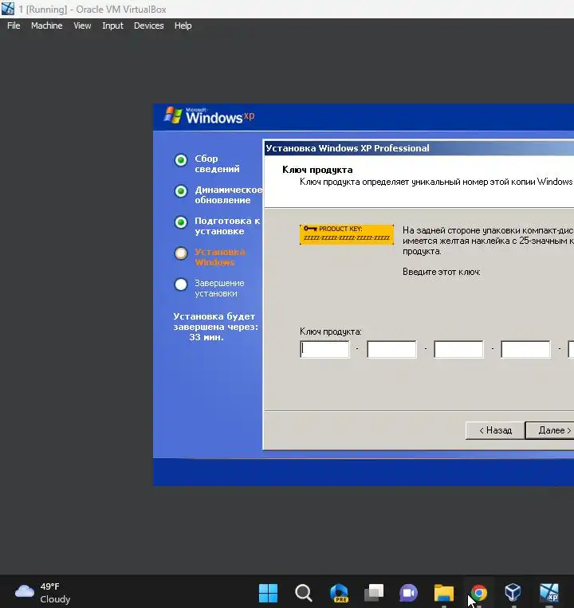
Task: Open the Help menu
Action: pos(183,25)
